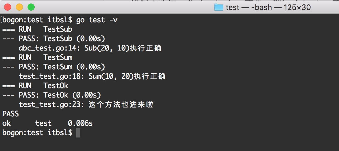Viewport: 339px width, 151px height.
Task: Click the green fullscreen window button
Action: click(x=31, y=7)
